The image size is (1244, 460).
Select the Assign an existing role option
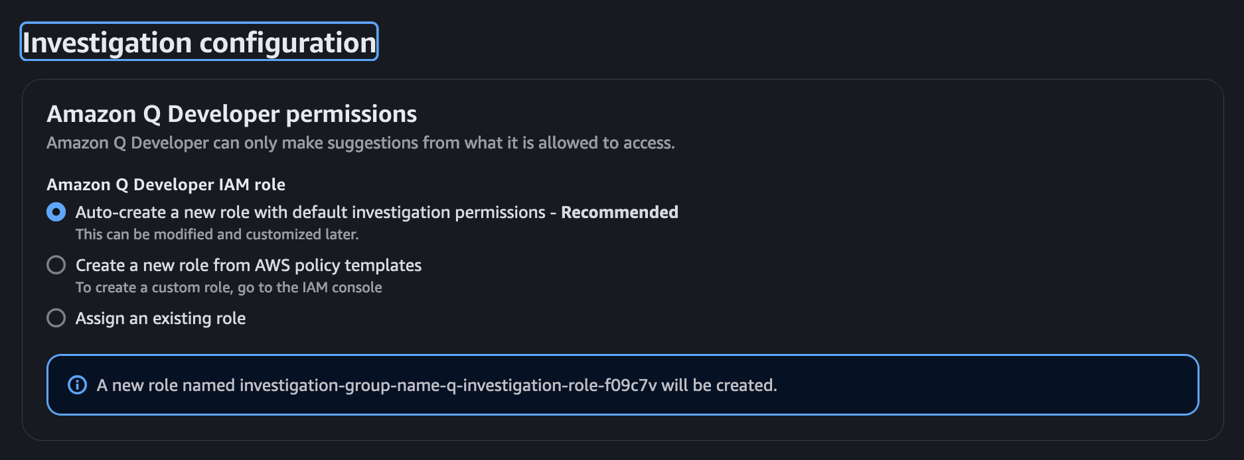(56, 318)
